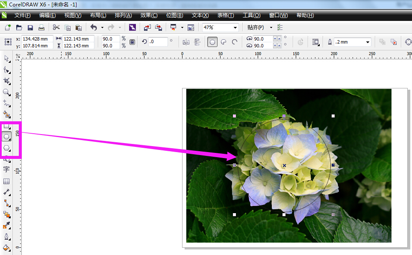Open the outline width .2 mm dropdown
Viewport: 412px width, 255px height.
click(x=368, y=42)
